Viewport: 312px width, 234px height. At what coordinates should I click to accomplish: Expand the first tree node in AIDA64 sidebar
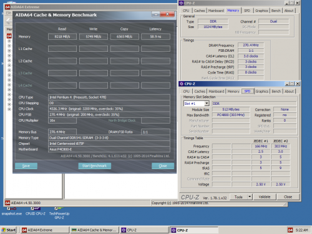coord(9,41)
